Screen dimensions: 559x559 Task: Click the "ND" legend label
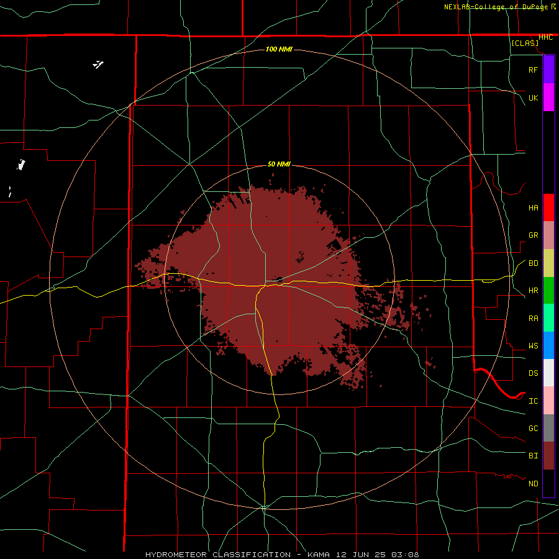click(533, 484)
